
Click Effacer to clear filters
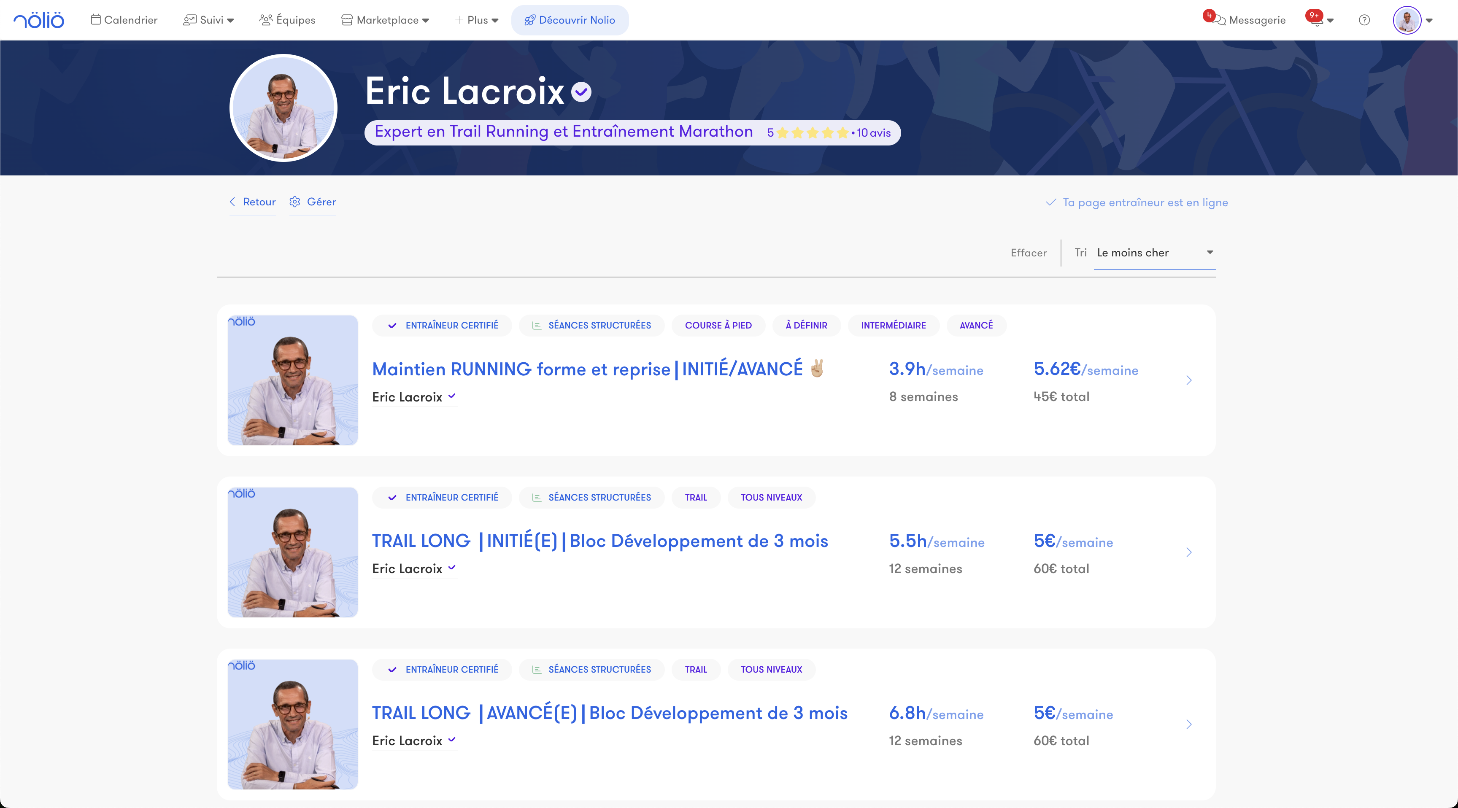1029,253
